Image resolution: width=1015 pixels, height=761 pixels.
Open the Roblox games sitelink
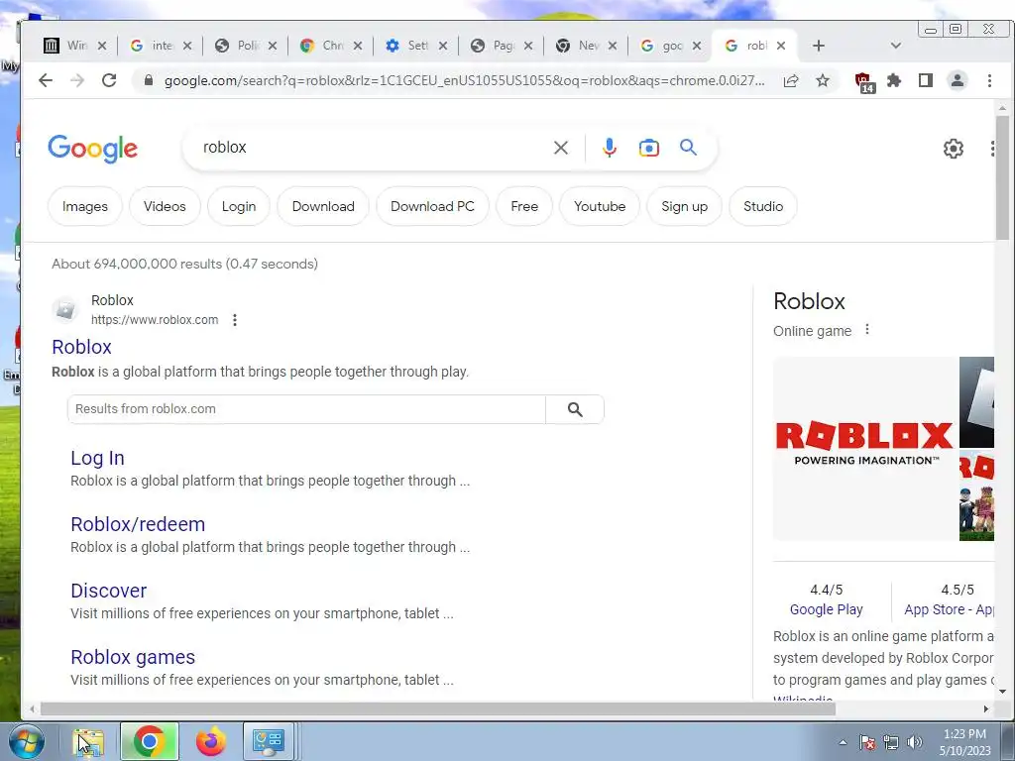coord(133,658)
